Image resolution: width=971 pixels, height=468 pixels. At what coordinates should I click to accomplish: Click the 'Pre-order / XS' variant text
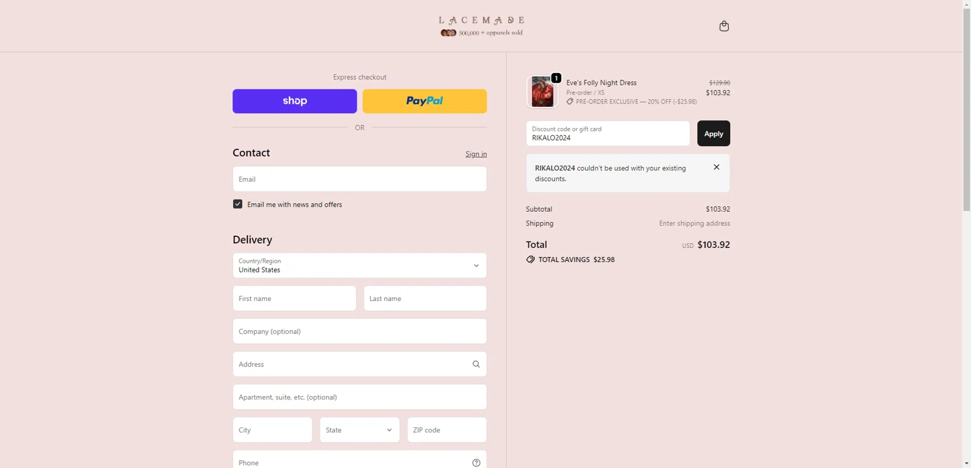click(585, 93)
